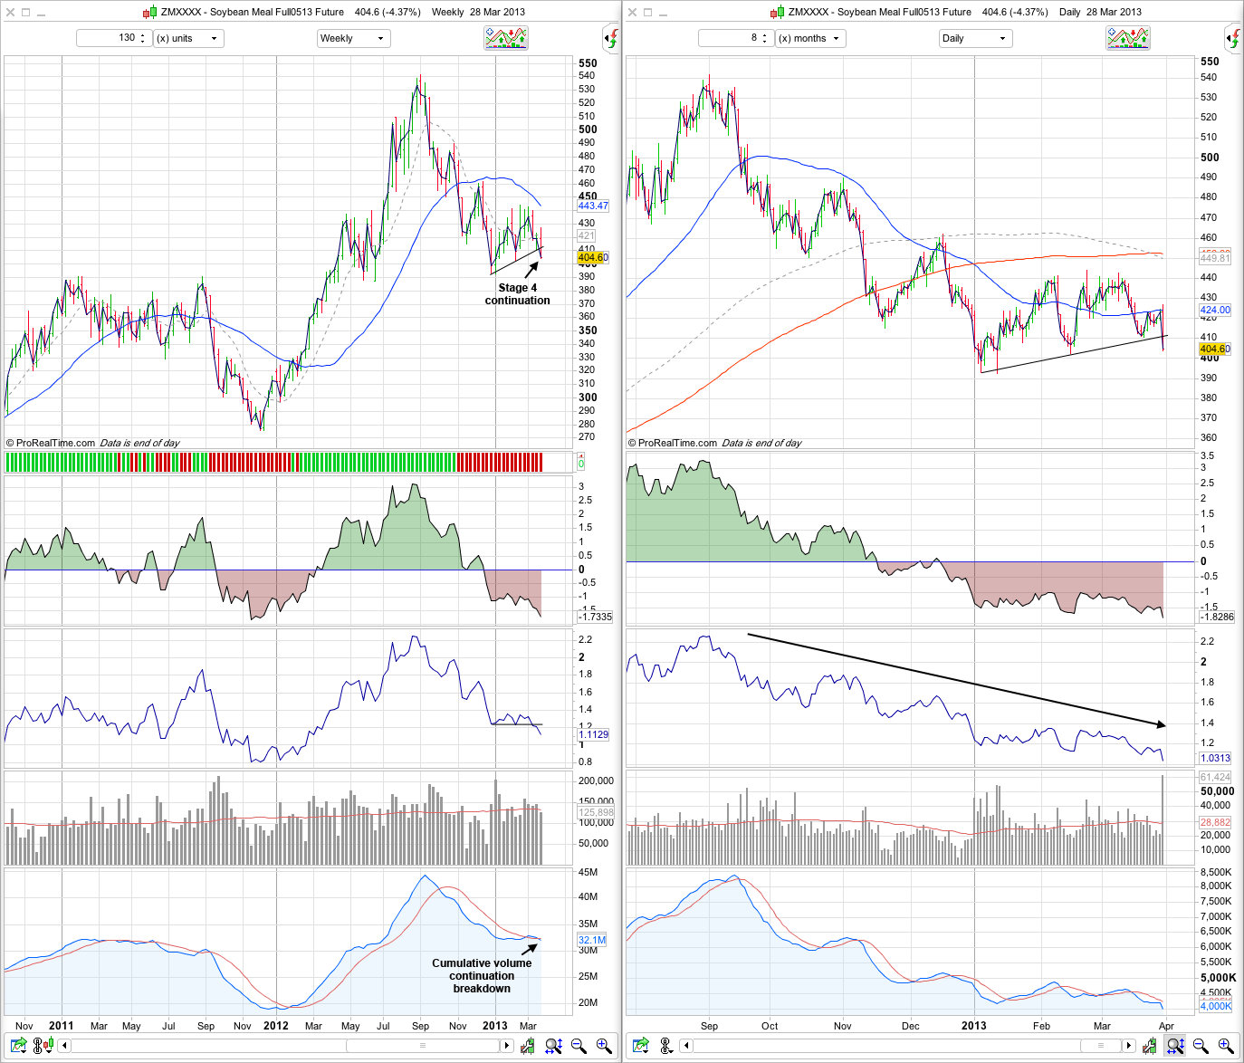Zoom out the Daily chart
This screenshot has height=1063, width=1244.
pos(1201,1046)
